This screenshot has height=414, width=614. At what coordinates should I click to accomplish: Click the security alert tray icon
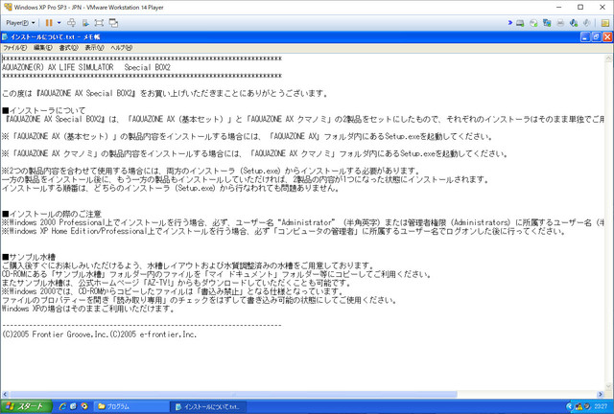tap(579, 406)
